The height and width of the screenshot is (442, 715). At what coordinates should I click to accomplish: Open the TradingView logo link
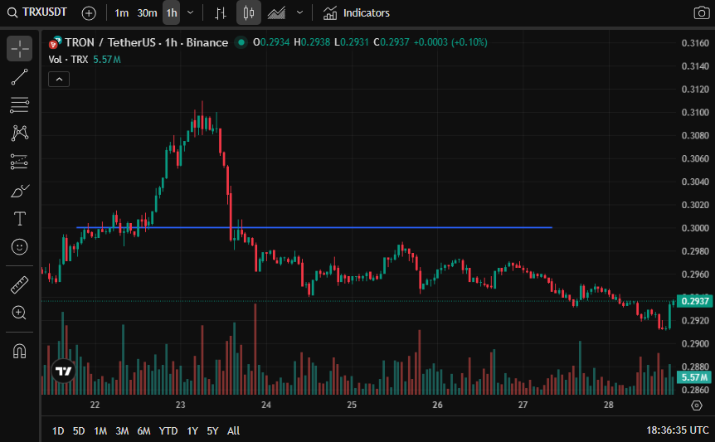click(63, 371)
